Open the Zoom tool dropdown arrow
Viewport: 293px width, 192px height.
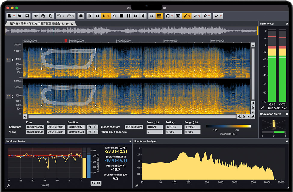[x=209, y=16]
